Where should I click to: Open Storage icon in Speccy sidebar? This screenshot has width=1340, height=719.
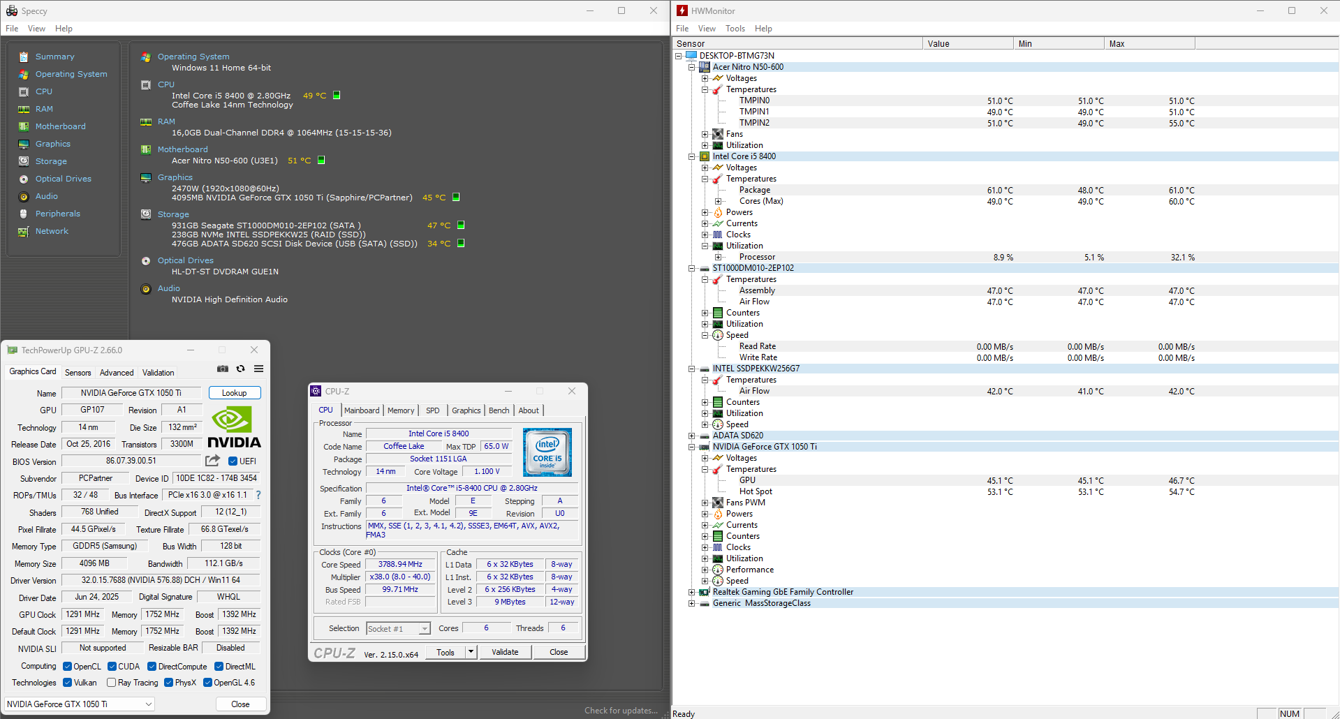24,161
